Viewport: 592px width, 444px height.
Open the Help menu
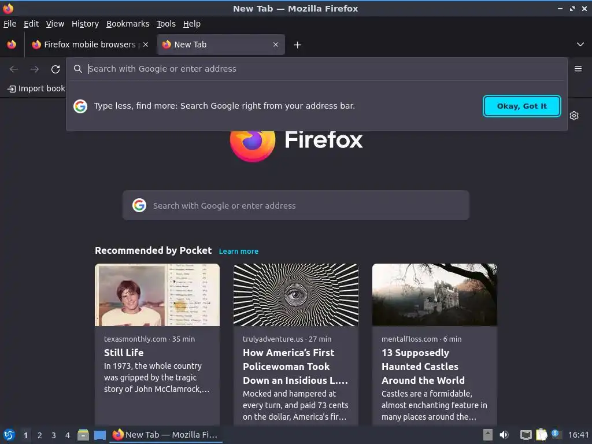pos(192,24)
